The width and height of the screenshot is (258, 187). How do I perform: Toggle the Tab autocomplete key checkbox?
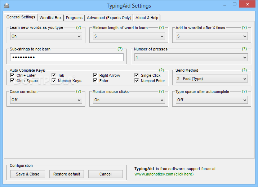(x=54, y=75)
